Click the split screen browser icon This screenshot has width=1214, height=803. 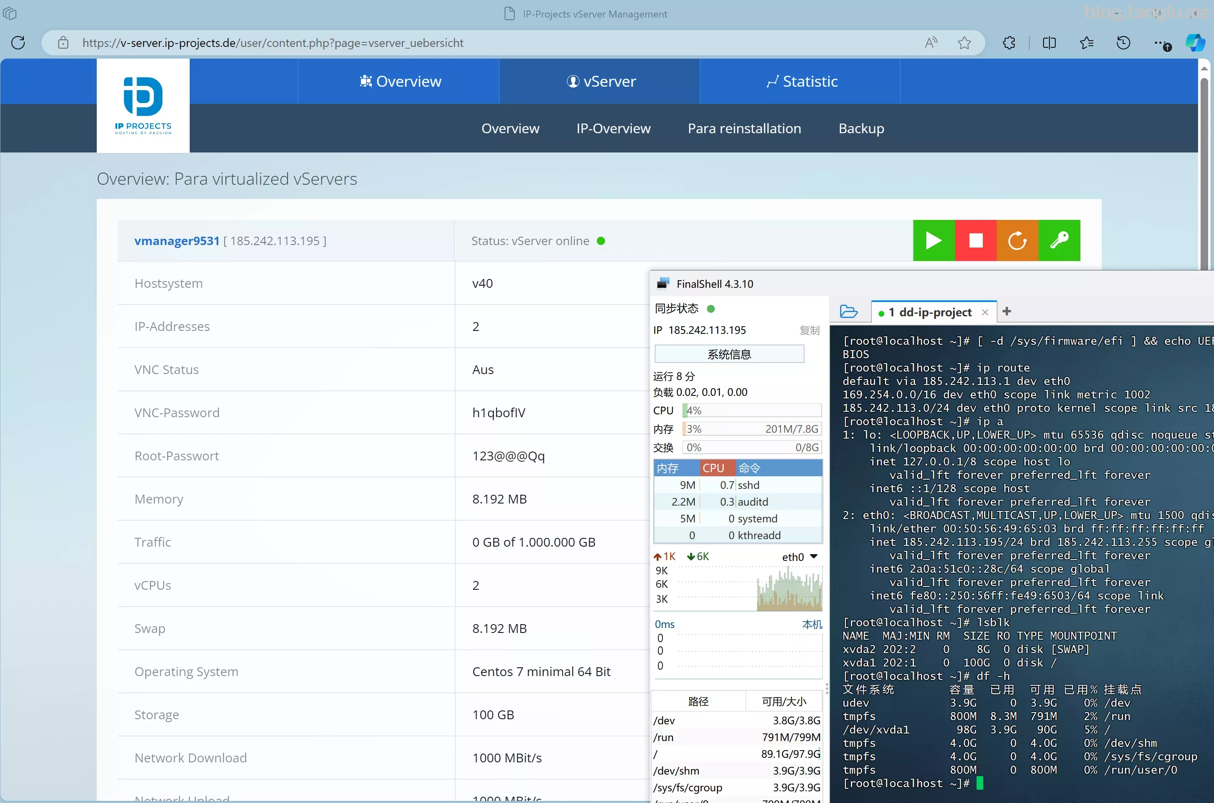point(1049,43)
